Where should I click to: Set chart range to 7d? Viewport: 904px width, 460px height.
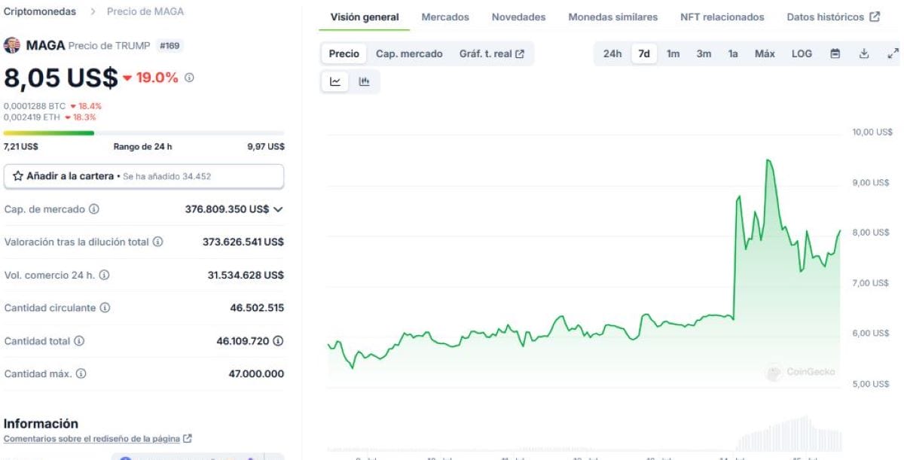[644, 53]
